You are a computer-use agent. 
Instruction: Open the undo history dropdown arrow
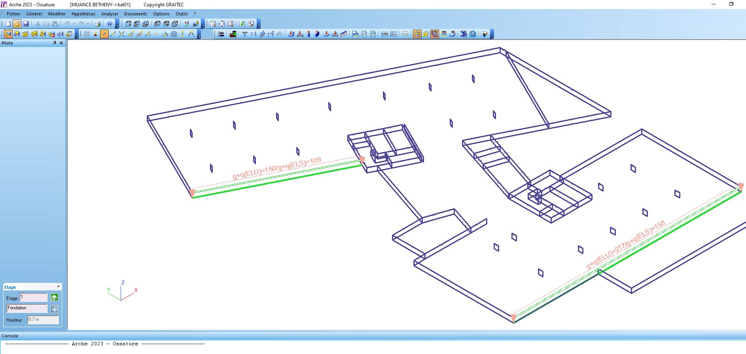pos(74,24)
